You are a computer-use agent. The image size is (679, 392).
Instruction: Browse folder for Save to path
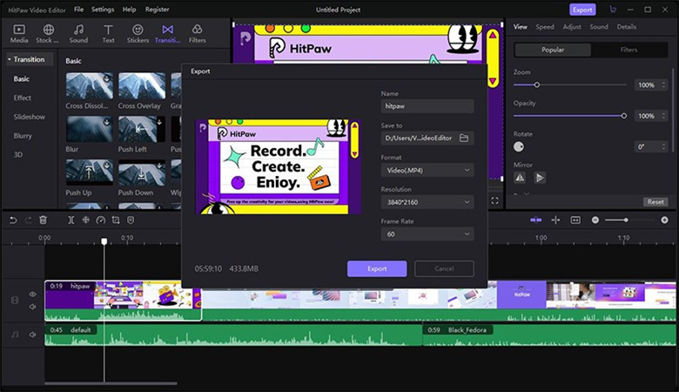pyautogui.click(x=464, y=138)
